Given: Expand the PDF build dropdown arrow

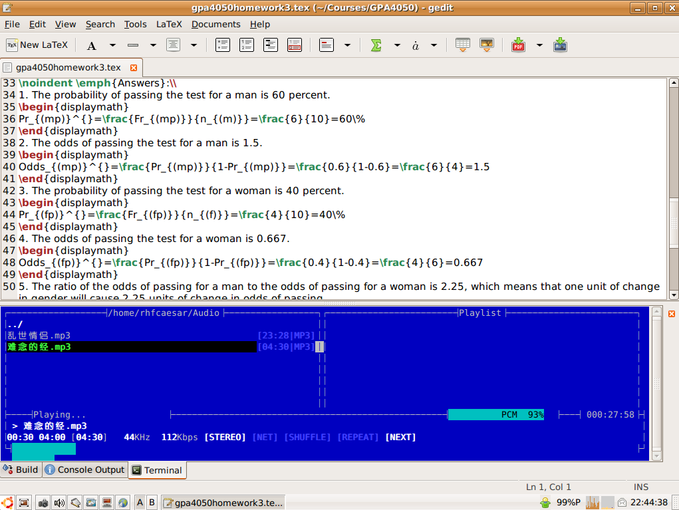Looking at the screenshot, I should coord(539,45).
